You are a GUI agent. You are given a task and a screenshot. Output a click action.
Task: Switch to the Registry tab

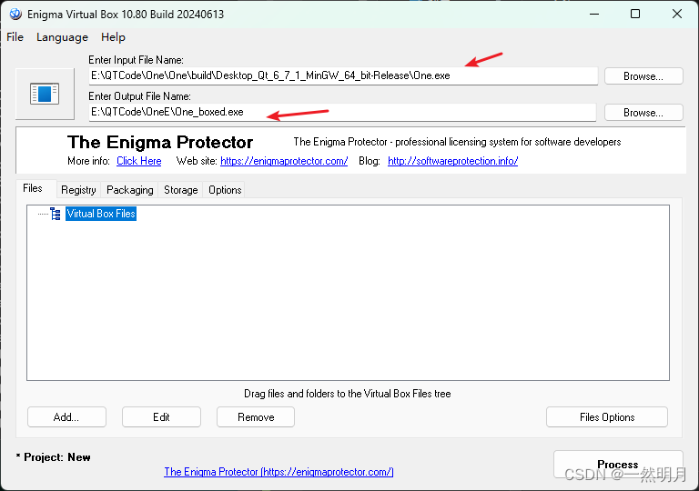coord(78,190)
